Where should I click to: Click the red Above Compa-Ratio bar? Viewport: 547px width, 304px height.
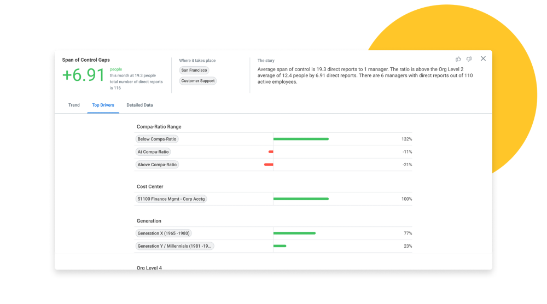[x=269, y=165]
